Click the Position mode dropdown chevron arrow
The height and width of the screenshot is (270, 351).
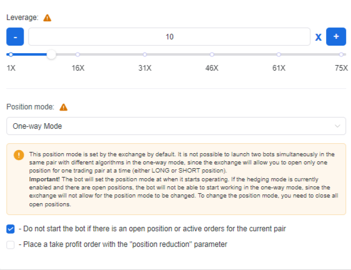pos(337,126)
